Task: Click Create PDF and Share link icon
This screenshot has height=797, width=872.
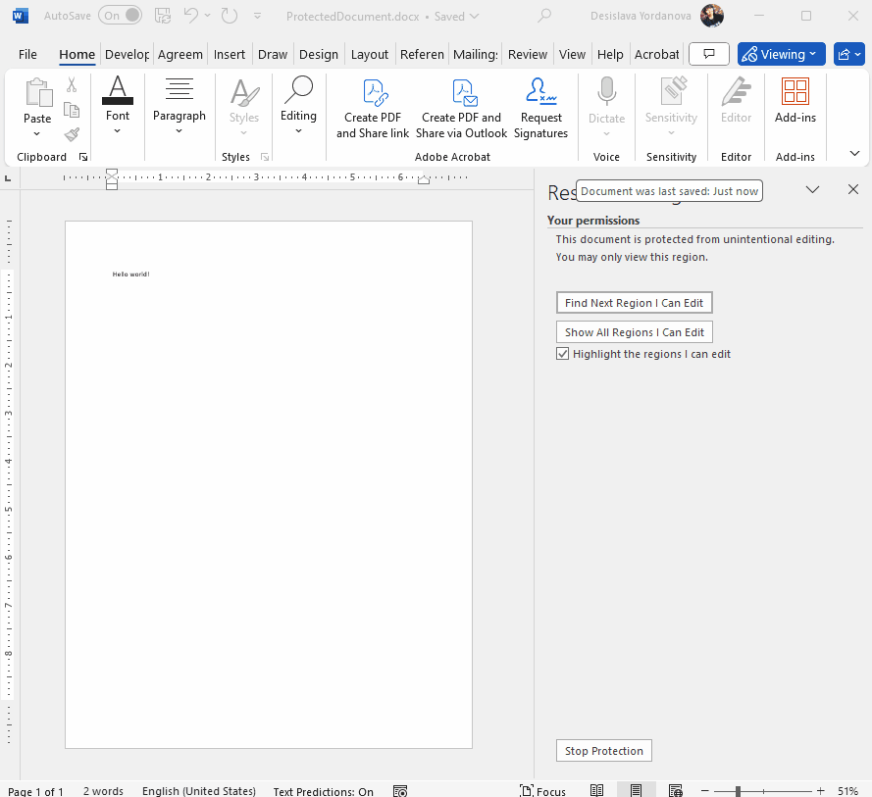Action: click(x=373, y=93)
